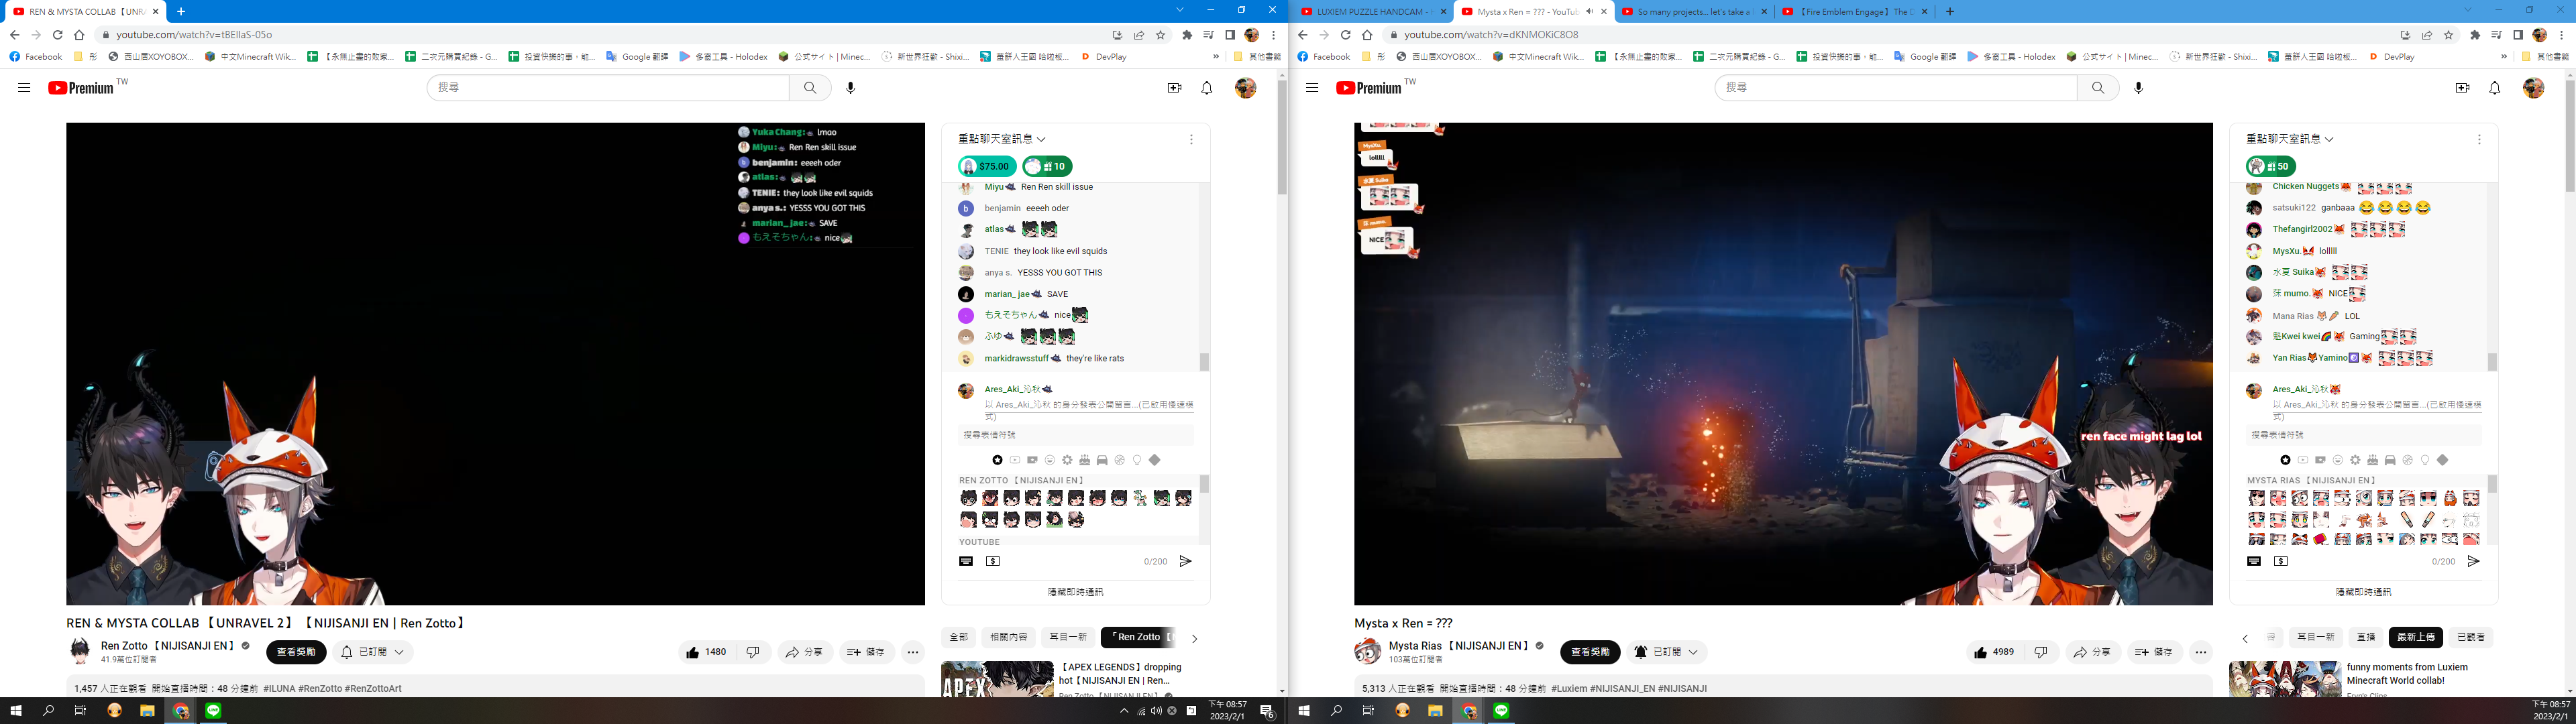The height and width of the screenshot is (724, 2576).
Task: Open a new tab in the left browser
Action: [180, 12]
